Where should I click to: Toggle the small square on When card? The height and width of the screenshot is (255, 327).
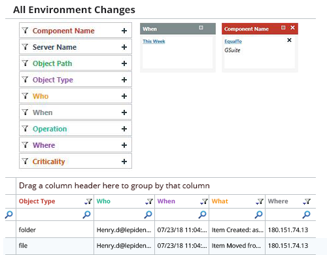pos(201,27)
